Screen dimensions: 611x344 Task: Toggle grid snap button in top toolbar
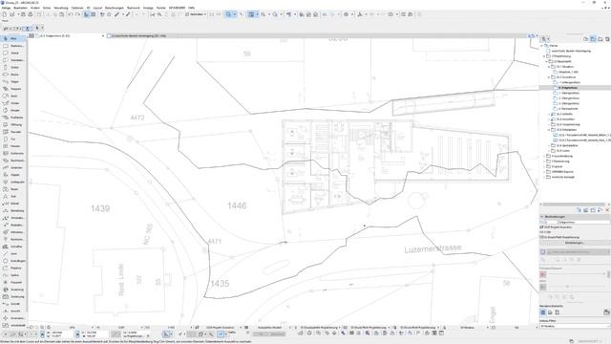(94, 14)
